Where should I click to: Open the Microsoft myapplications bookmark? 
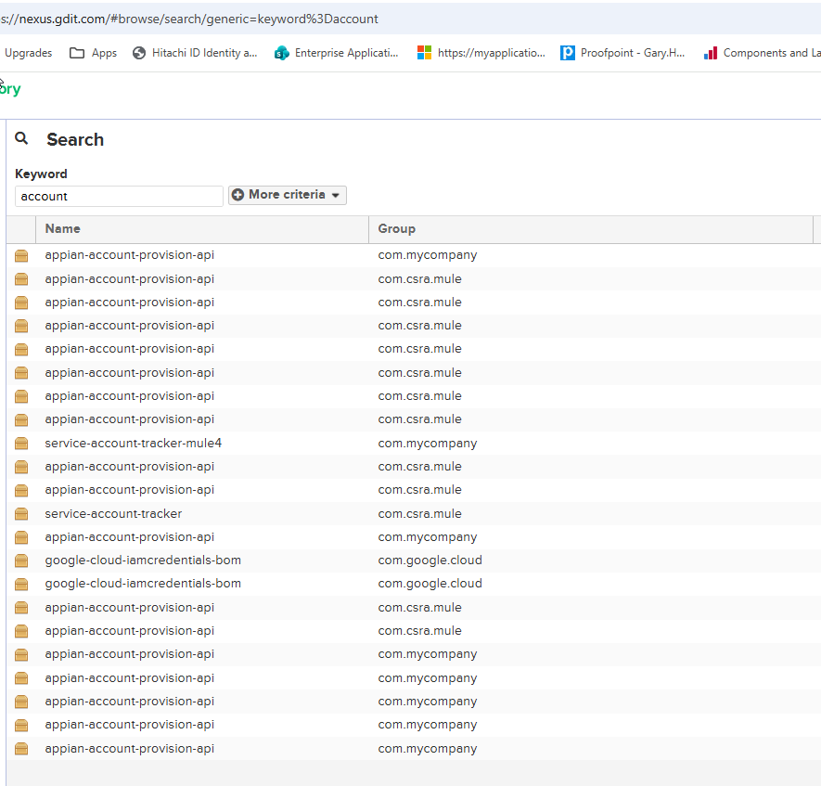pos(481,53)
